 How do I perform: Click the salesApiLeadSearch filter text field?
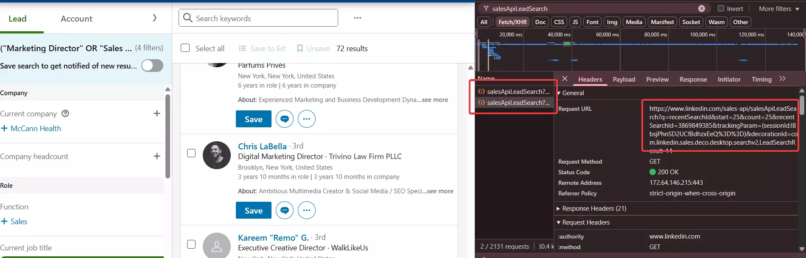point(594,8)
